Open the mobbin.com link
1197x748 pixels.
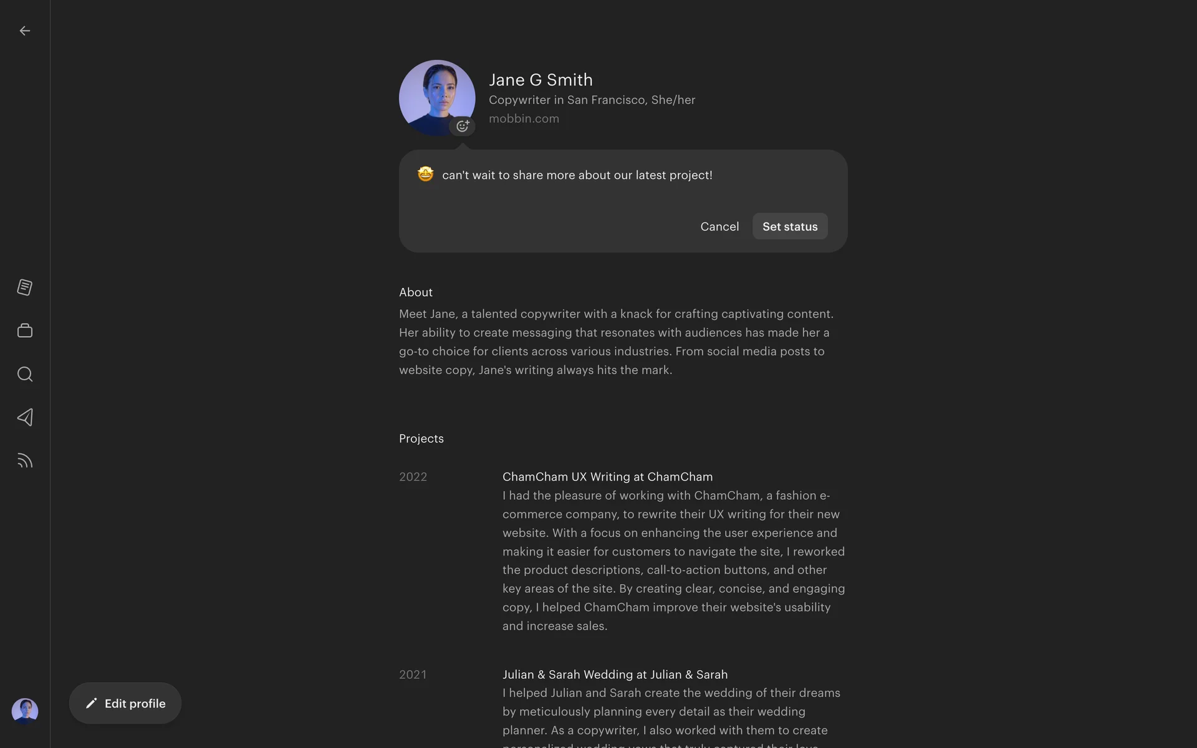coord(524,118)
